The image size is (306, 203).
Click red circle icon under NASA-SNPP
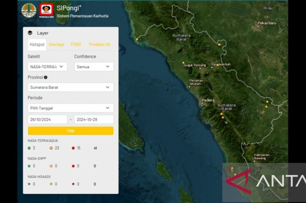[x=73, y=166]
